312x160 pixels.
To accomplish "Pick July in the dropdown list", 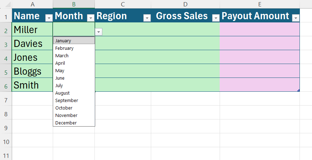I will (x=74, y=85).
